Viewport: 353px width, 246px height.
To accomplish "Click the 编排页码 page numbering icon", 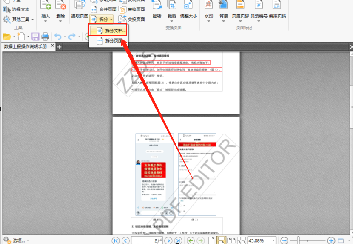I will coord(277,5).
